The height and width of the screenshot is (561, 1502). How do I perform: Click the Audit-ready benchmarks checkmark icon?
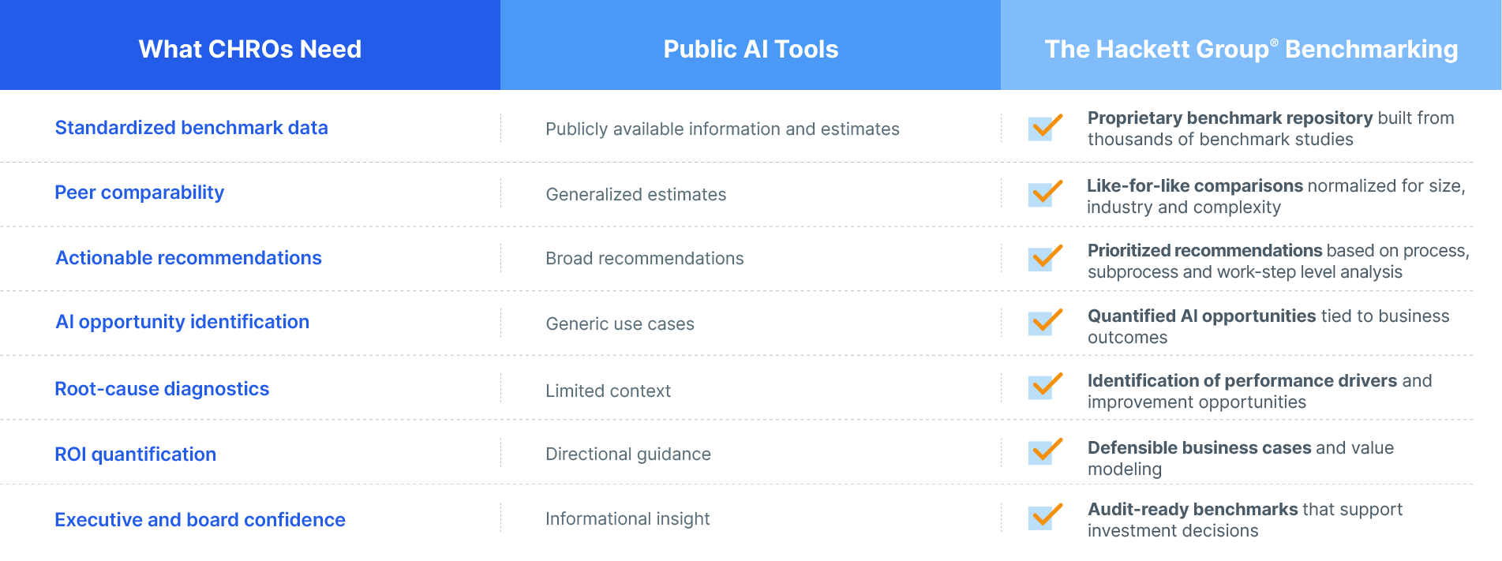pos(1045,516)
